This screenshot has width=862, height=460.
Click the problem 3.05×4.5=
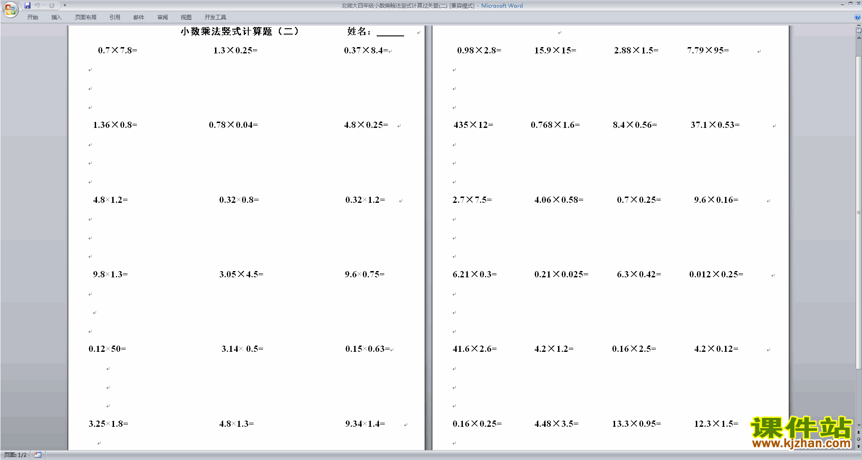tap(241, 274)
